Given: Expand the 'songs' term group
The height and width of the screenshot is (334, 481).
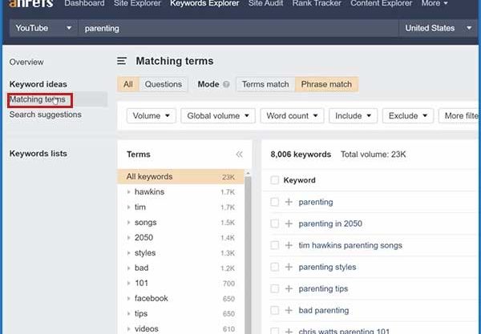Looking at the screenshot, I should point(128,223).
